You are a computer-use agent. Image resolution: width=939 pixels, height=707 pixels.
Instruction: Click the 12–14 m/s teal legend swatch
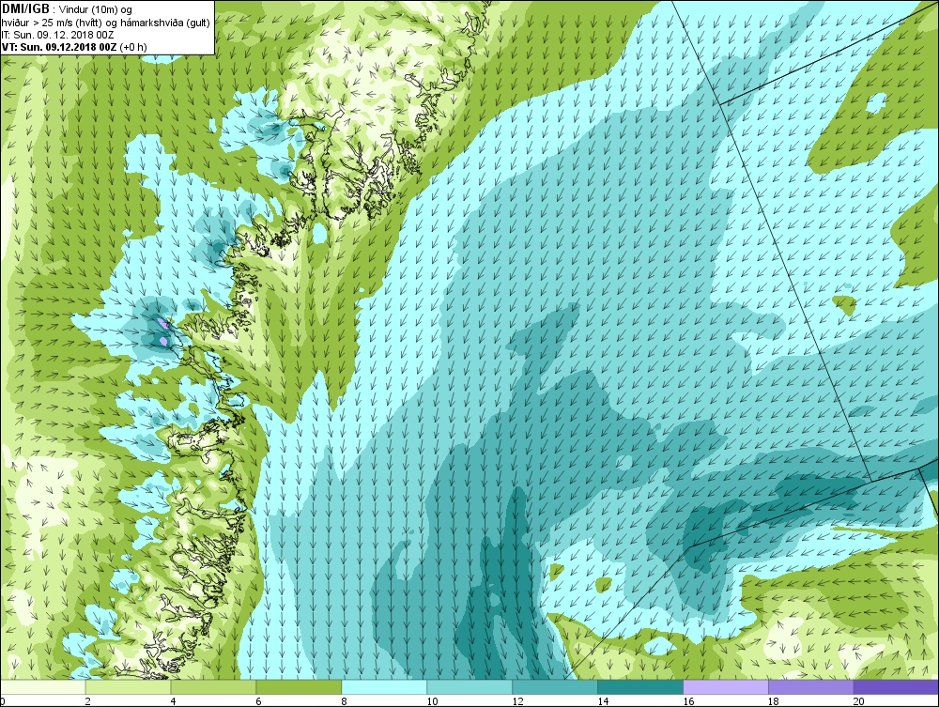pos(555,686)
